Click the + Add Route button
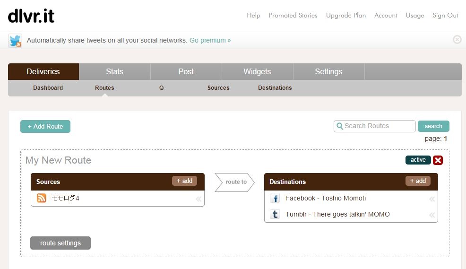The width and height of the screenshot is (466, 269). (x=45, y=126)
